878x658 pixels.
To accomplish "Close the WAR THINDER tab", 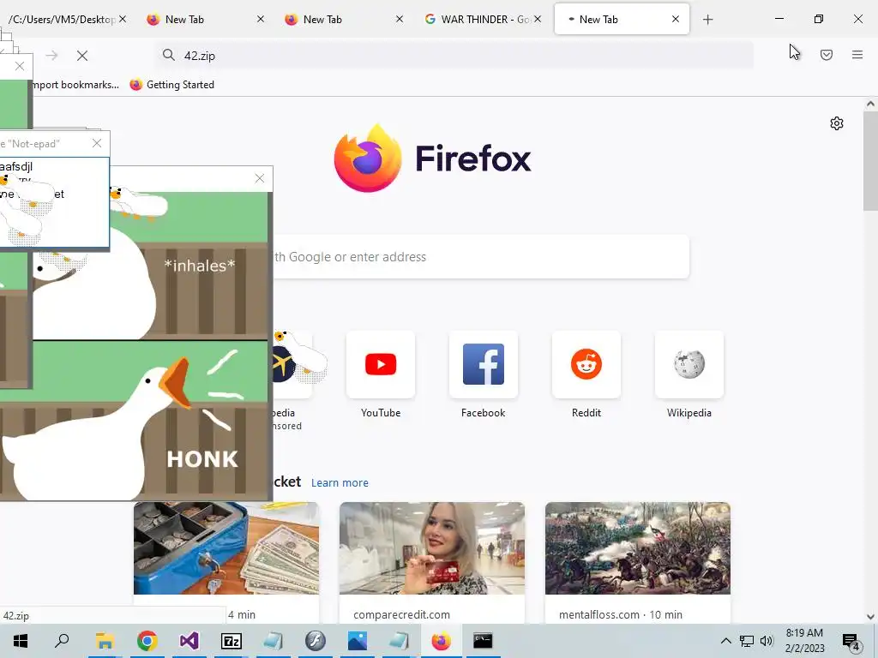I will [538, 19].
